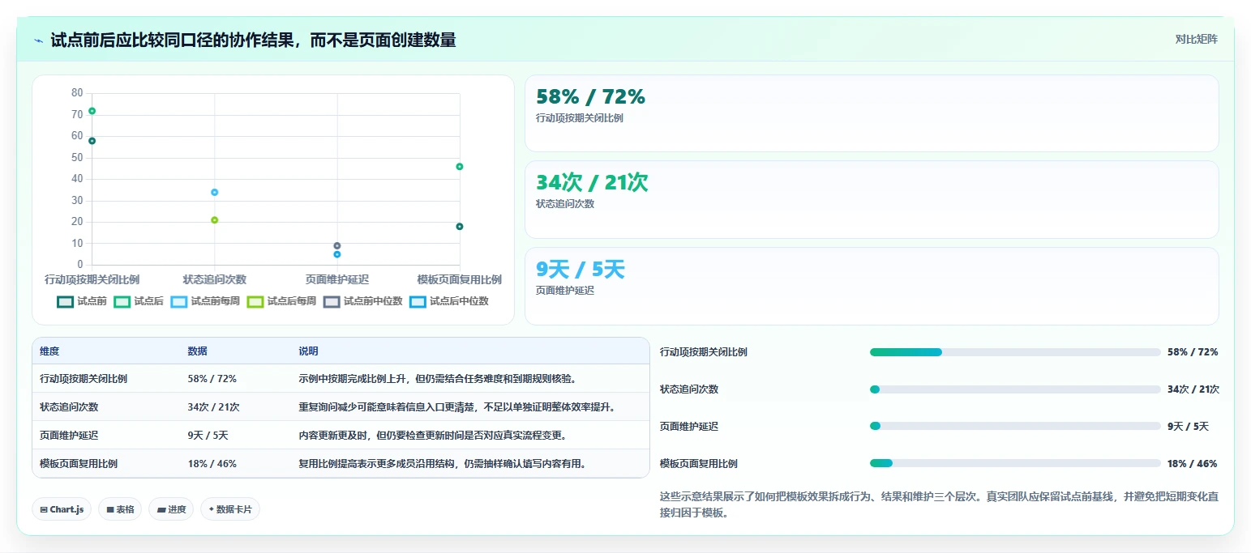Screen dimensions: 1251x553
Task: Click the 模板页面复用比例 progress bar
Action: (x=1015, y=463)
